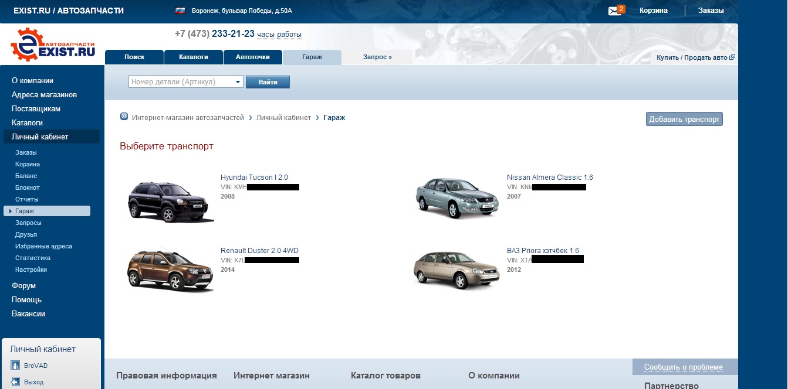This screenshot has height=389, width=788.
Task: Click the Воронеж, бульвар Победы address
Action: pyautogui.click(x=242, y=11)
